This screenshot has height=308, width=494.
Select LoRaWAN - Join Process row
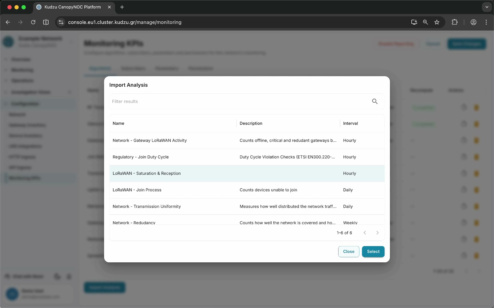[x=247, y=190]
